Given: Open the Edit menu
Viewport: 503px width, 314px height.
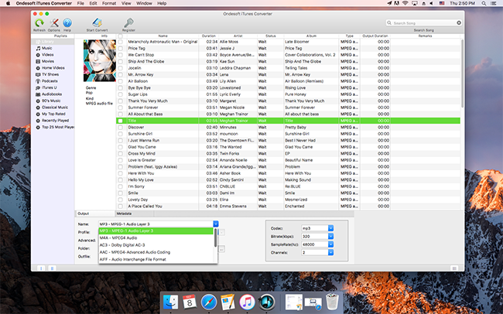Looking at the screenshot, I should [x=93, y=3].
